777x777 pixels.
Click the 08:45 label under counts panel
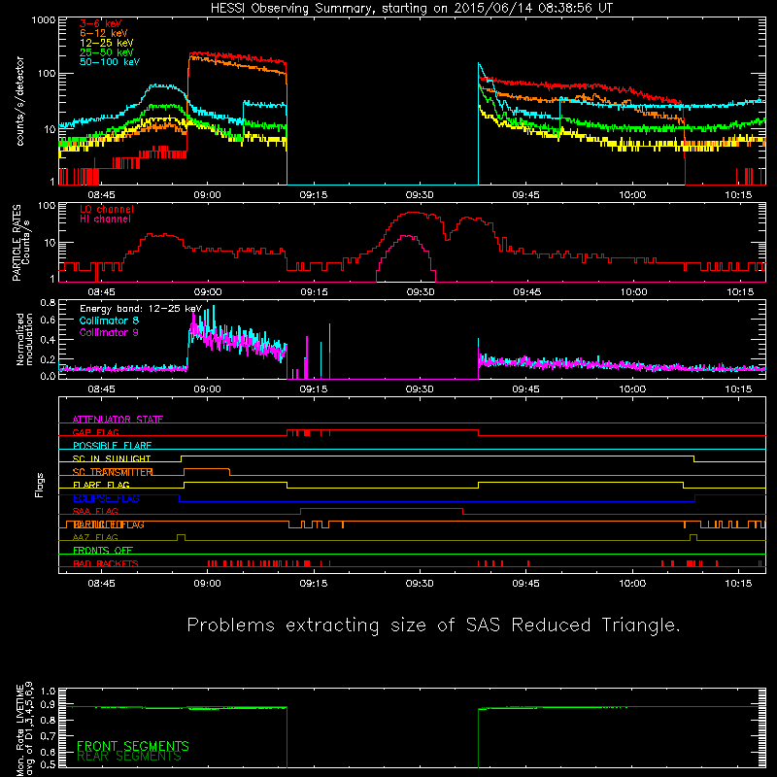102,195
